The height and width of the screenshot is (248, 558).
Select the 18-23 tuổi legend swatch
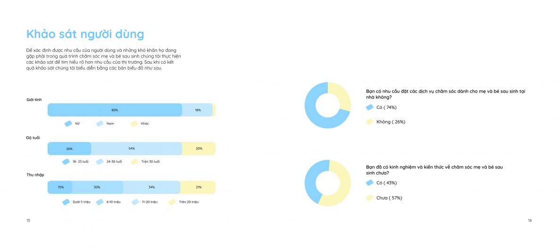[x=66, y=162]
